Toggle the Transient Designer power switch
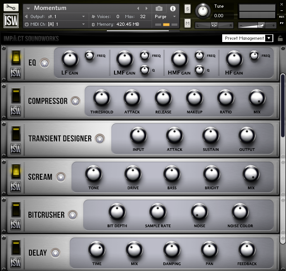This screenshot has width=286, height=271. coord(16,134)
